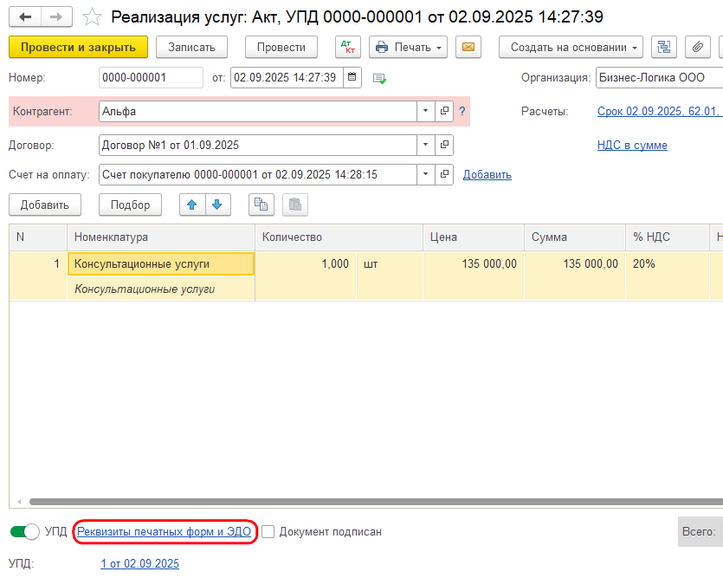Image resolution: width=723 pixels, height=578 pixels.
Task: Expand the Договор dropdown list
Action: pyautogui.click(x=426, y=145)
